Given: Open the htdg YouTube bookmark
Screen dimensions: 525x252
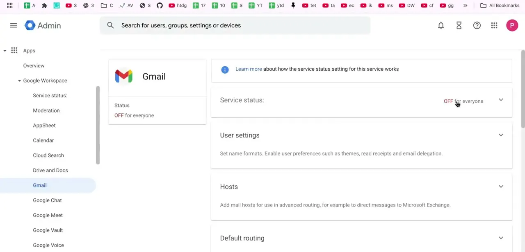Looking at the screenshot, I should point(177,5).
